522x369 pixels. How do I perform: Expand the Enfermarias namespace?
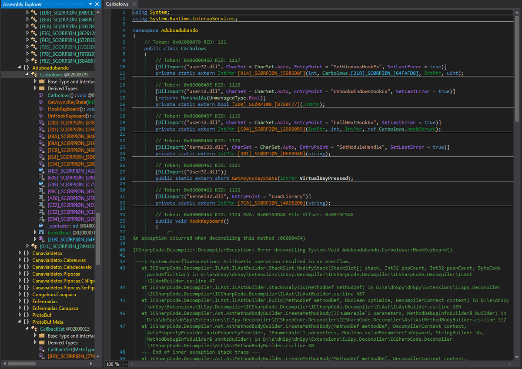pos(20,302)
